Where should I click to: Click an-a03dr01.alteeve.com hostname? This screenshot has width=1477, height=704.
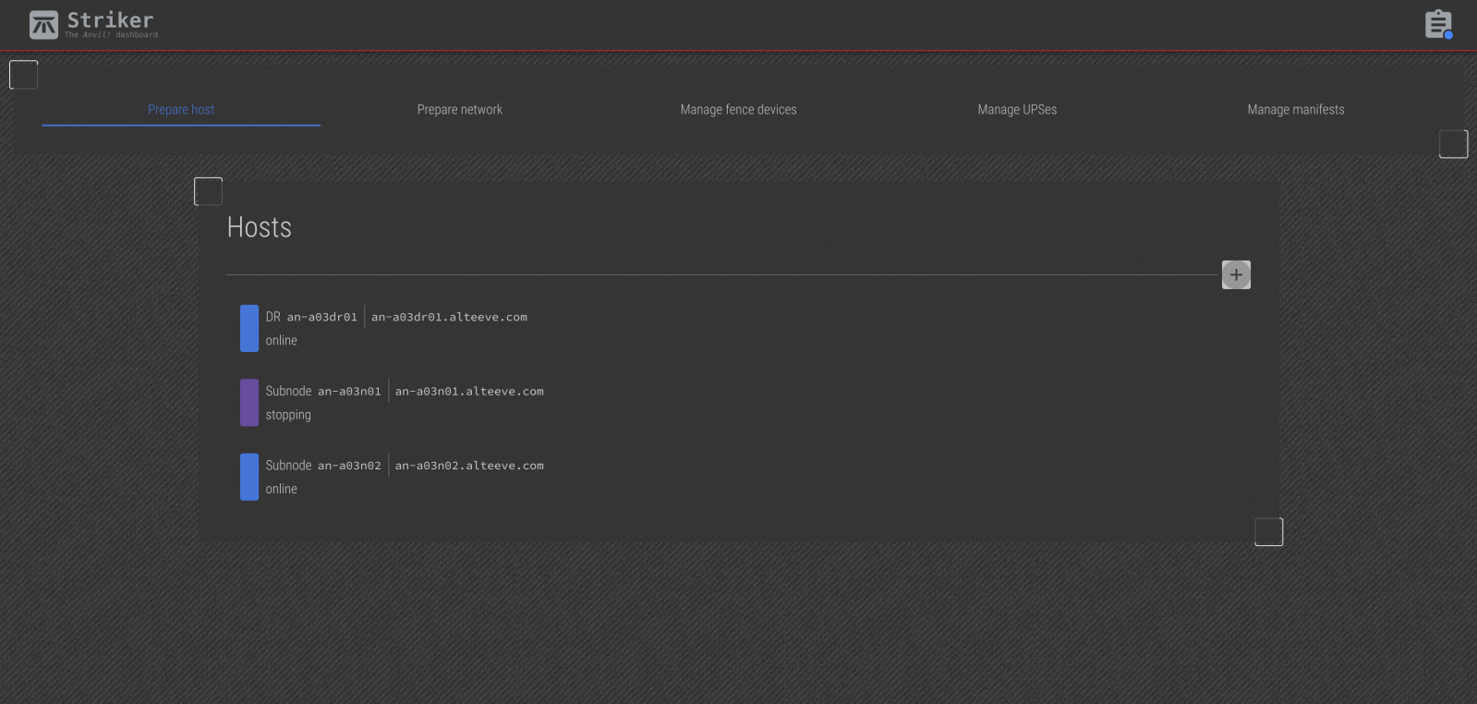pyautogui.click(x=449, y=317)
